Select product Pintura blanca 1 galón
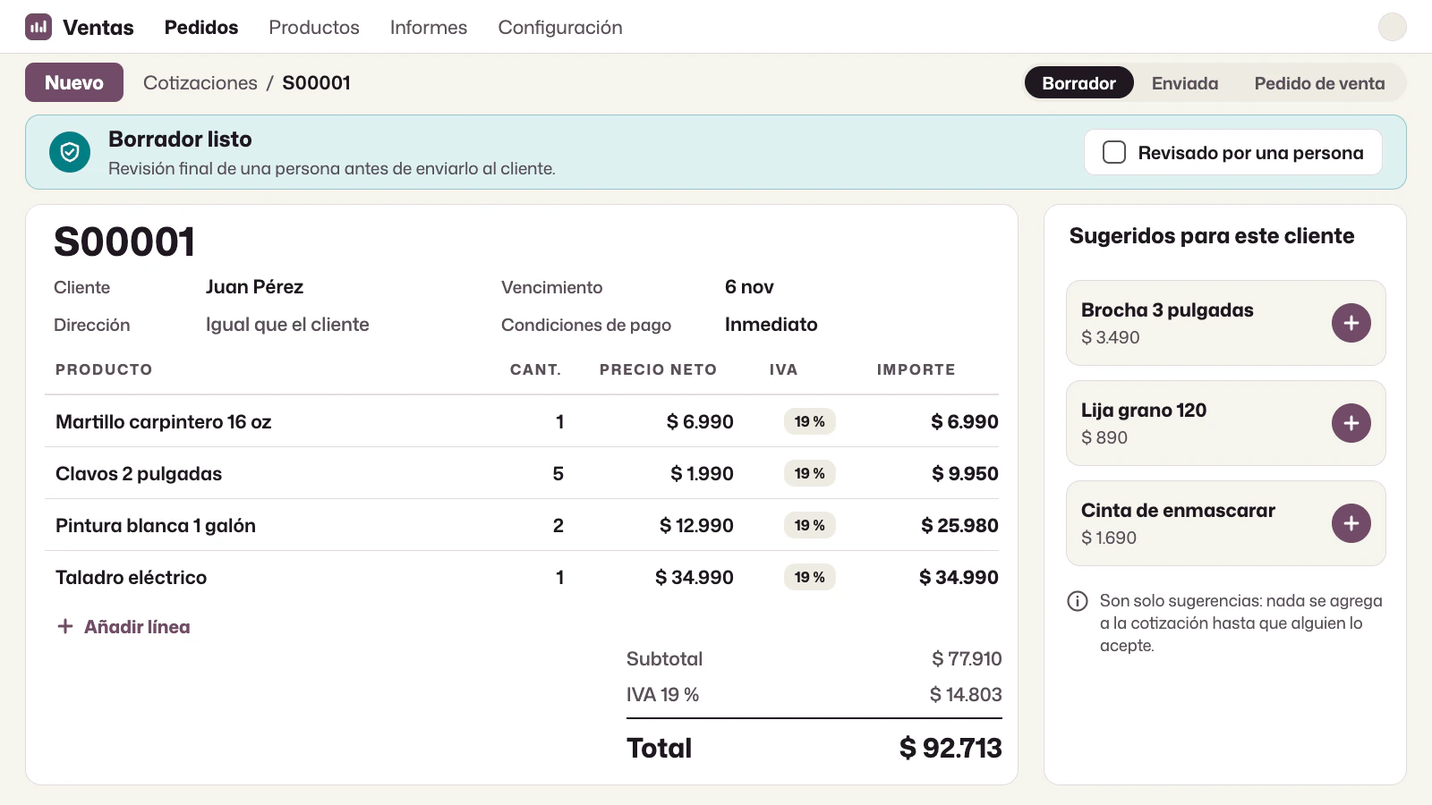The image size is (1432, 805). click(x=156, y=525)
